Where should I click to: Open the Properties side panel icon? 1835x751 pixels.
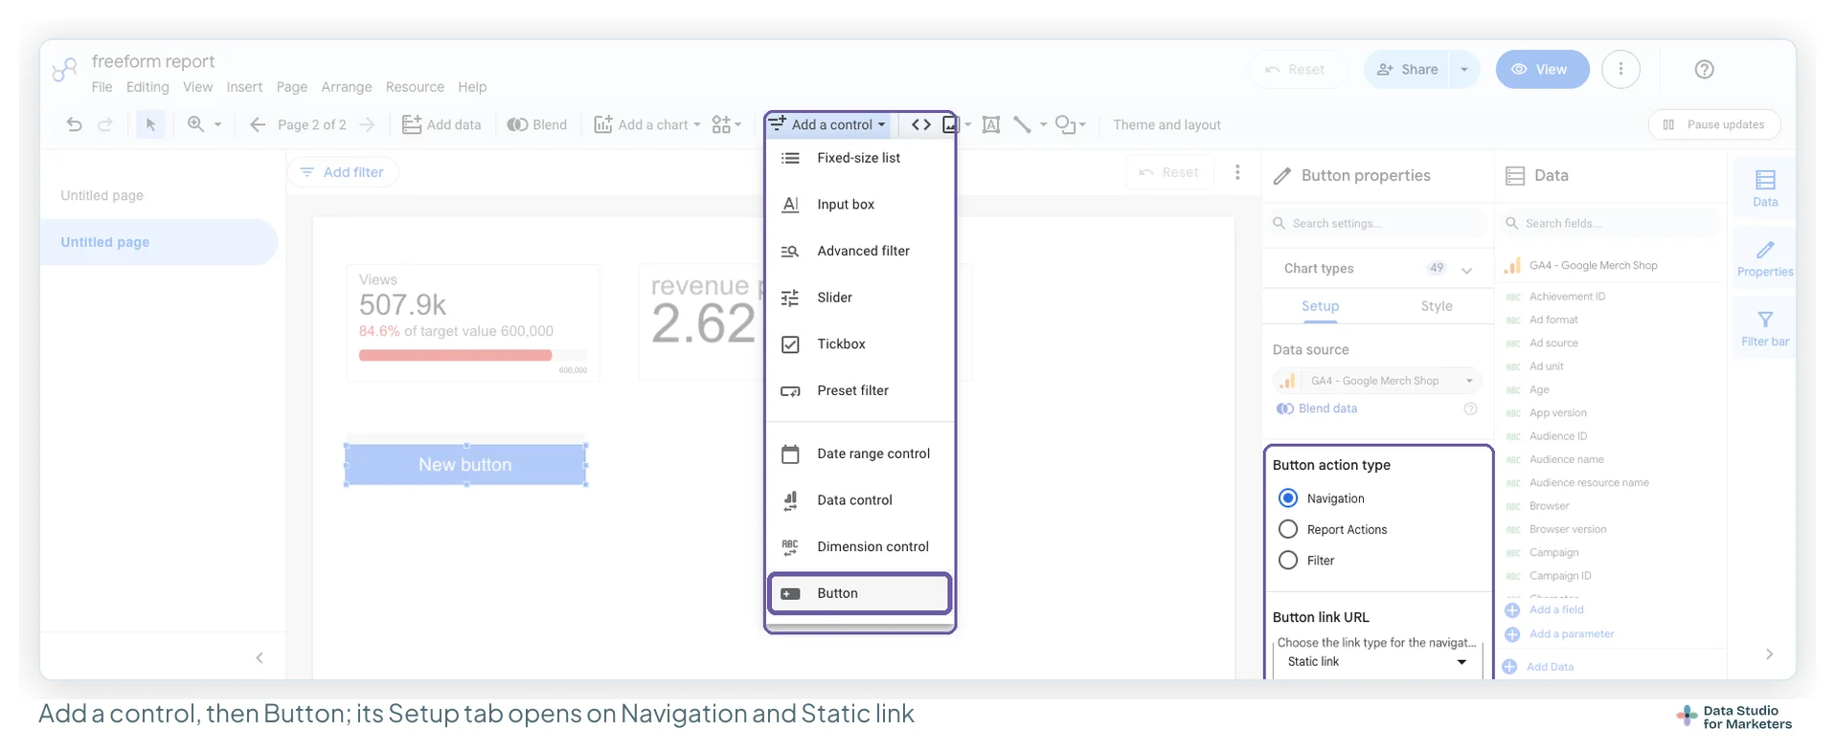click(1765, 258)
